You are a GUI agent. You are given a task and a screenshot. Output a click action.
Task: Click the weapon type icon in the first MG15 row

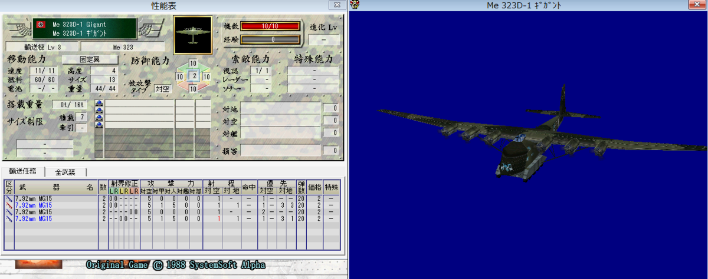[x=9, y=199]
